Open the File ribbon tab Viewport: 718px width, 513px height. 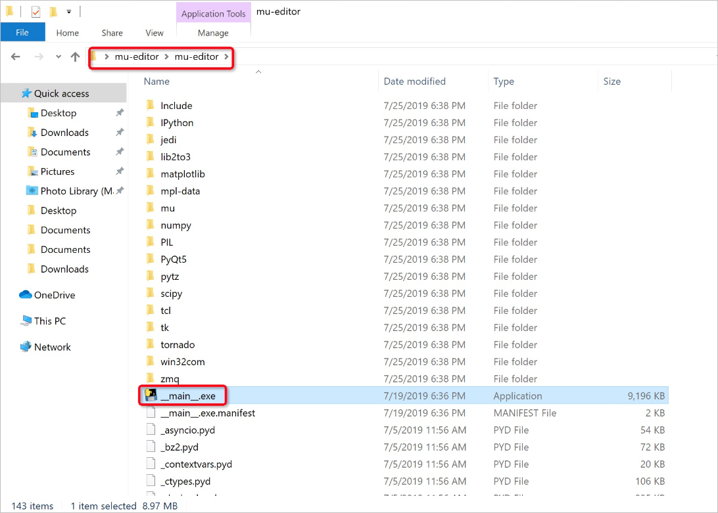22,33
